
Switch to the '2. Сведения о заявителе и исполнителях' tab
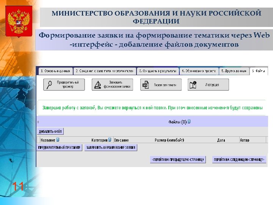[x=105, y=71]
